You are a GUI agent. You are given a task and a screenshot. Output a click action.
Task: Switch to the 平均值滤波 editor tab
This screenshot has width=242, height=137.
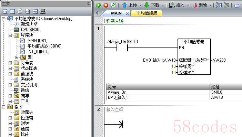(147, 13)
